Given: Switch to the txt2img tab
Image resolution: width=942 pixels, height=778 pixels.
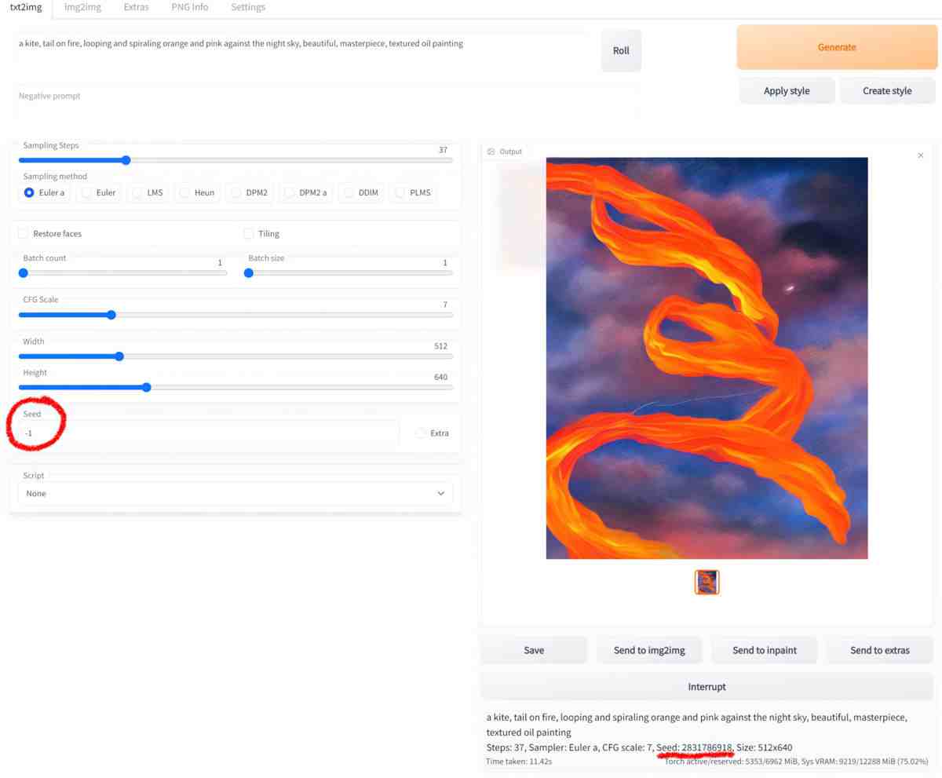Looking at the screenshot, I should pyautogui.click(x=26, y=7).
